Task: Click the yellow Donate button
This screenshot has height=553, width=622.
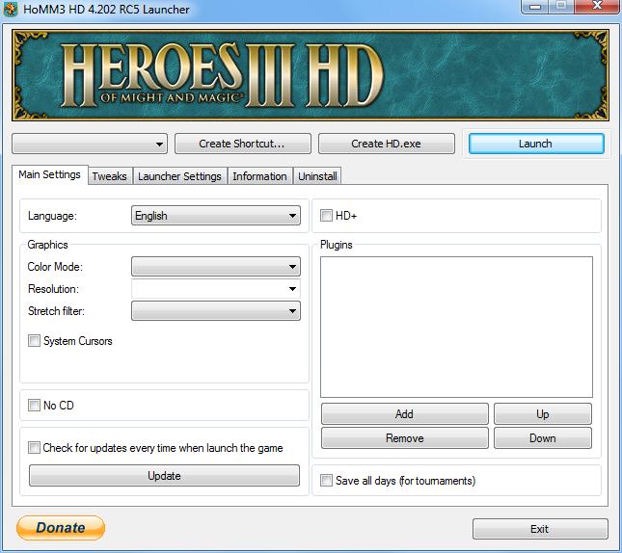Action: coord(61,528)
